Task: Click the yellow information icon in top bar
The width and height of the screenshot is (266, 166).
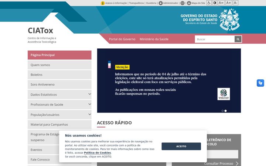Action: tap(103, 3)
